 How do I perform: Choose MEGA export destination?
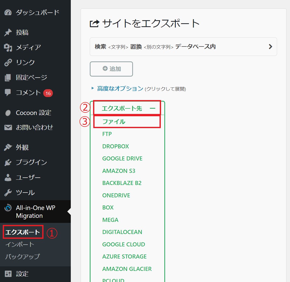point(110,220)
